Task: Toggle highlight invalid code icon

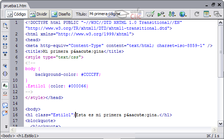Action: pyautogui.click(x=5, y=94)
